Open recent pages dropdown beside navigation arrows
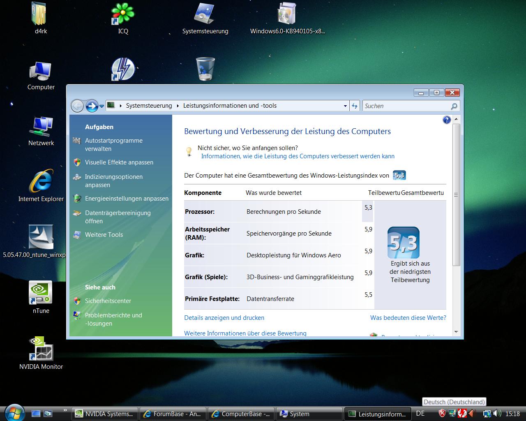Image resolution: width=526 pixels, height=421 pixels. 102,106
